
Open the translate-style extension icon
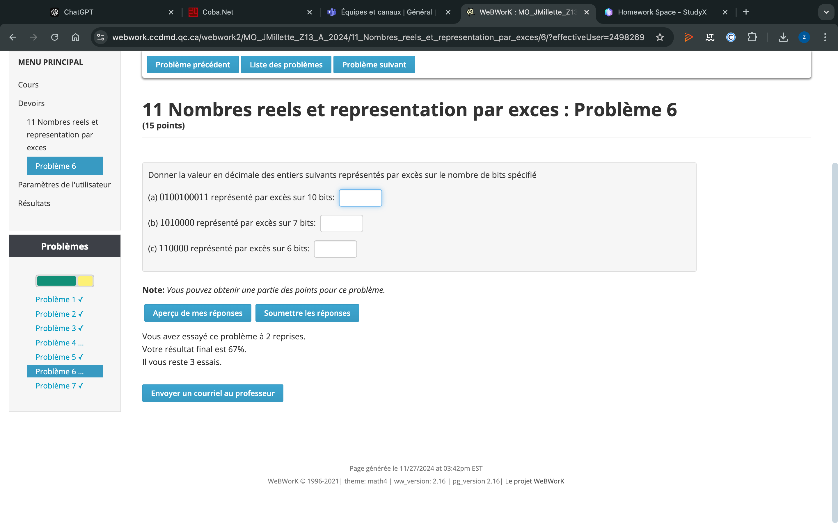(x=710, y=37)
